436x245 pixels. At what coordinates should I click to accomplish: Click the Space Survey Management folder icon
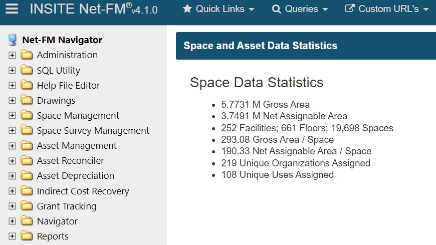[x=27, y=130]
